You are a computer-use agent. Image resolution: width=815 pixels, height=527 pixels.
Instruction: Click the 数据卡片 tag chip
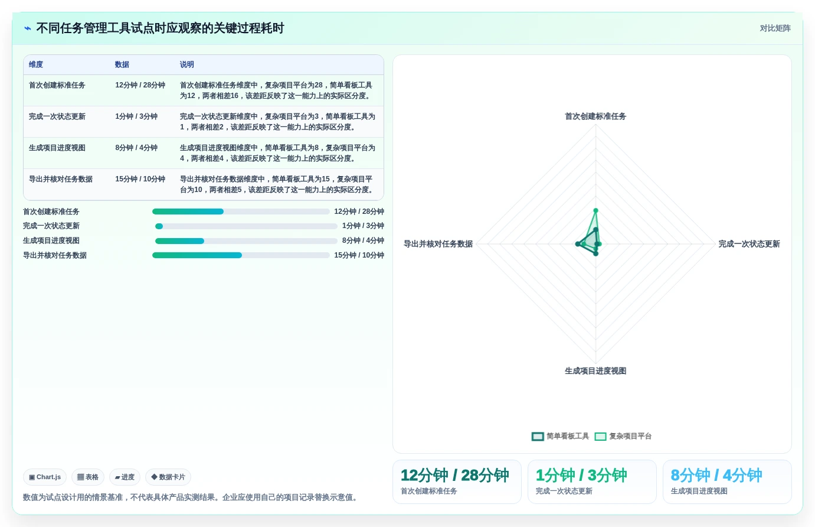click(168, 477)
